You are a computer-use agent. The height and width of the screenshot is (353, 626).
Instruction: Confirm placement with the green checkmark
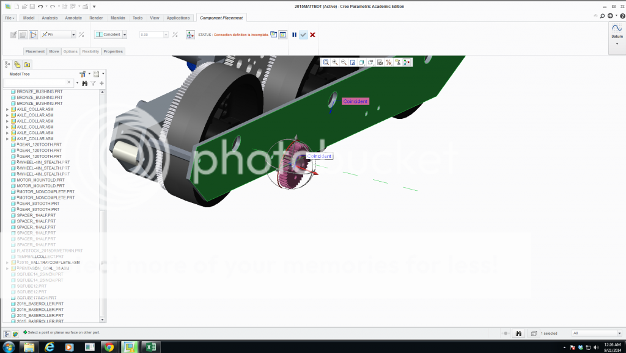[303, 35]
